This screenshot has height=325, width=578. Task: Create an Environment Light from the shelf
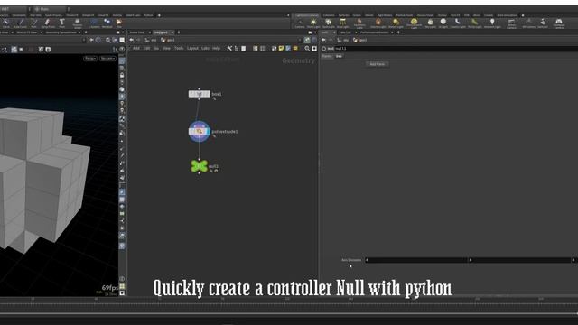(x=414, y=24)
